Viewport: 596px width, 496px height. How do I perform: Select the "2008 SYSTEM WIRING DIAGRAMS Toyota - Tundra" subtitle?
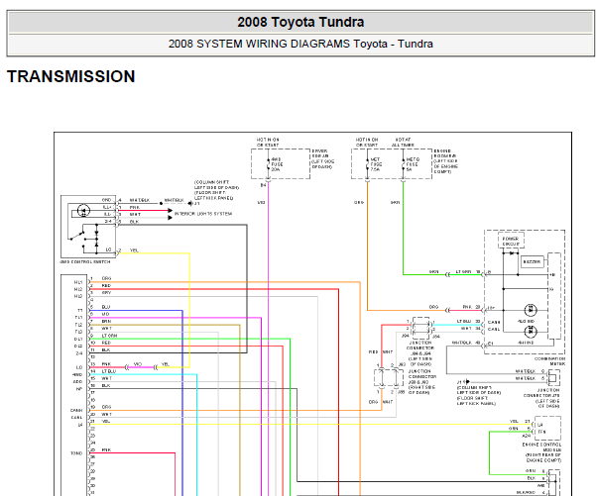[x=300, y=44]
